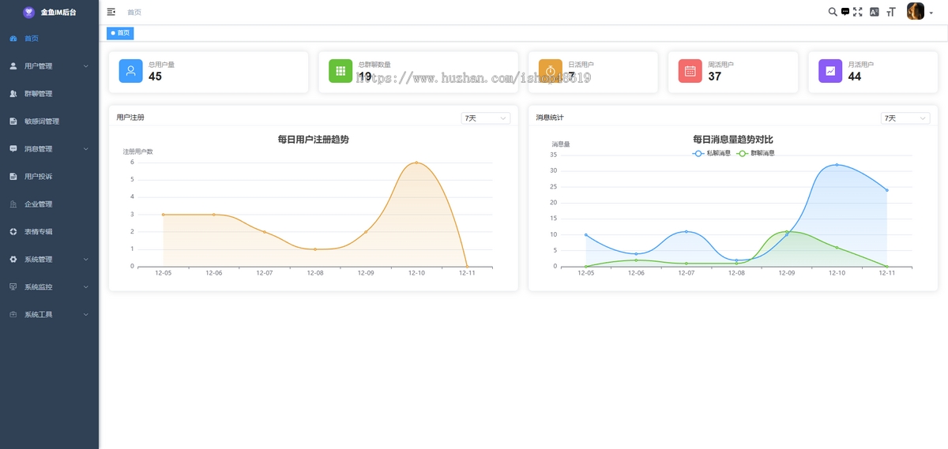This screenshot has width=948, height=449.
Task: Open 7天 dropdown in 消息统计 panel
Action: pyautogui.click(x=905, y=118)
